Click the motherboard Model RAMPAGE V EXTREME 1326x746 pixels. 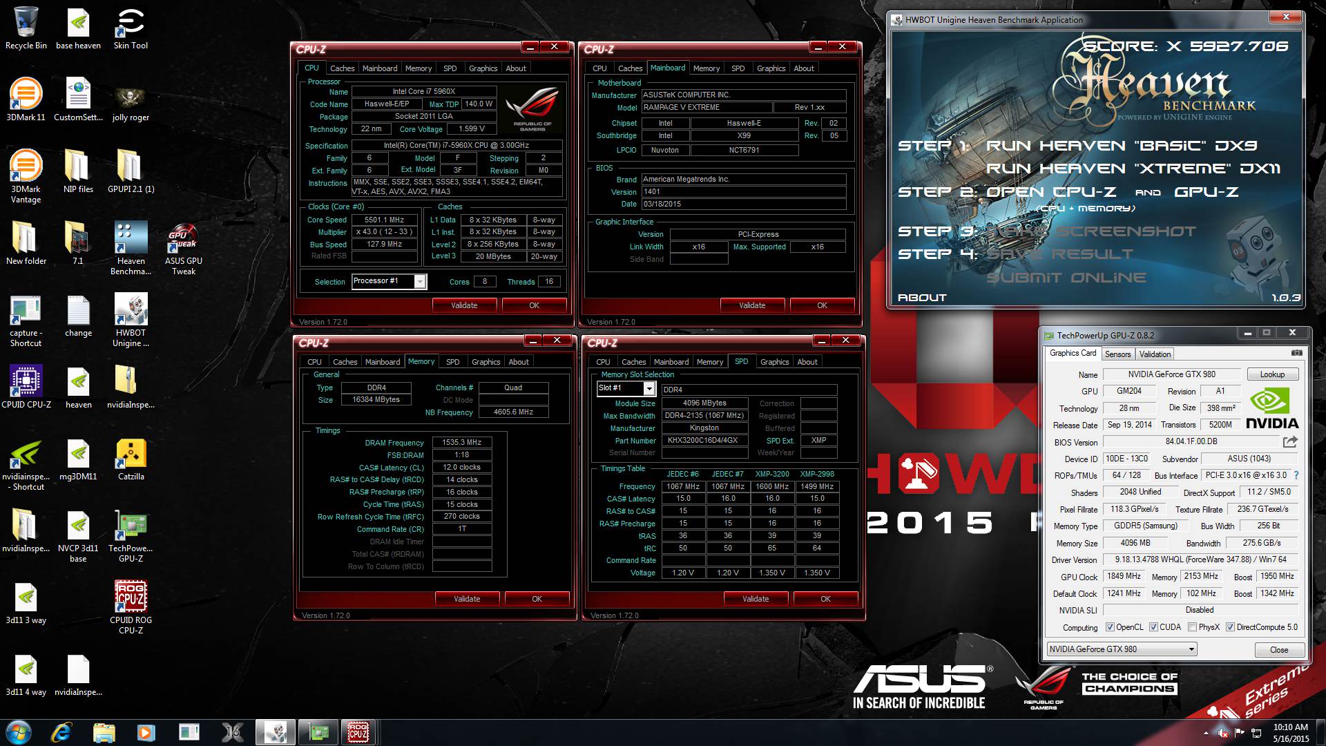click(706, 108)
